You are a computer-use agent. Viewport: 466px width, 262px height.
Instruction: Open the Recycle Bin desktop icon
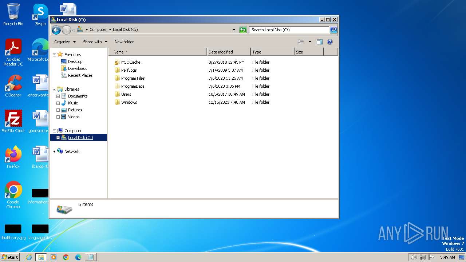tap(13, 15)
